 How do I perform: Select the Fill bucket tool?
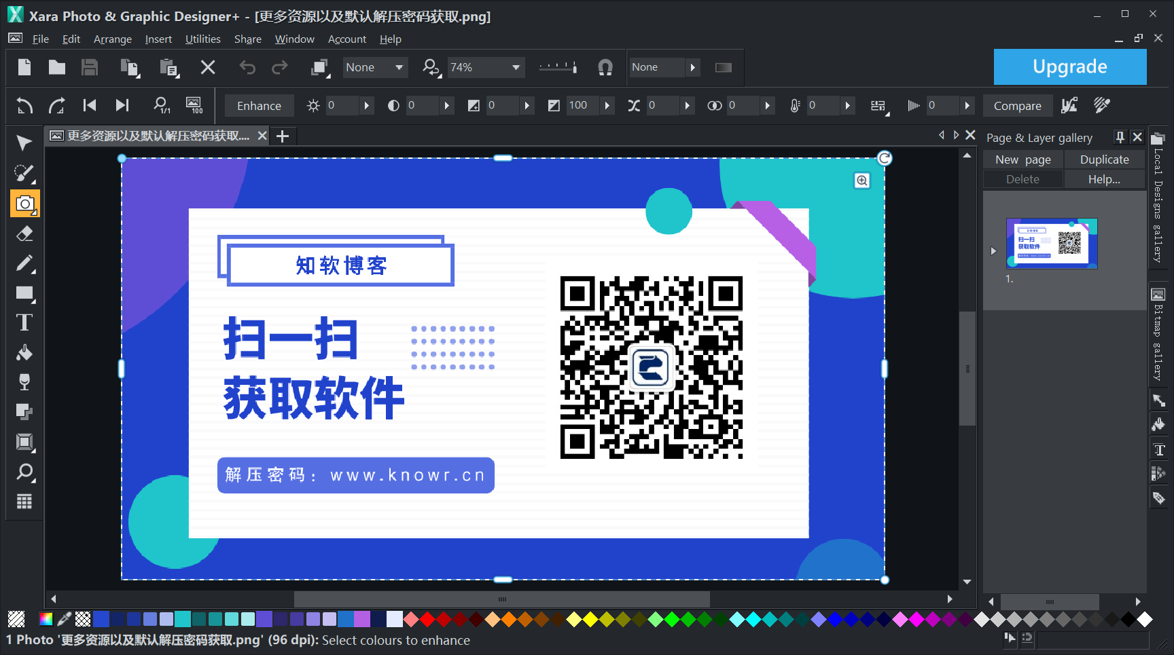[x=24, y=352]
